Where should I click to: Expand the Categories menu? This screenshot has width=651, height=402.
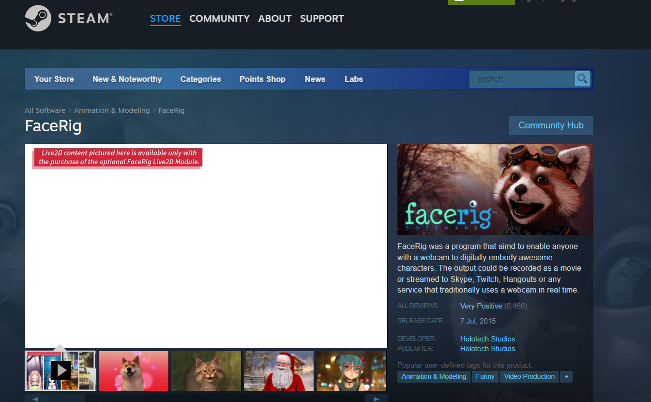(200, 79)
